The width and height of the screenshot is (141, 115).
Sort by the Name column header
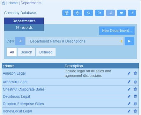(x=8, y=66)
